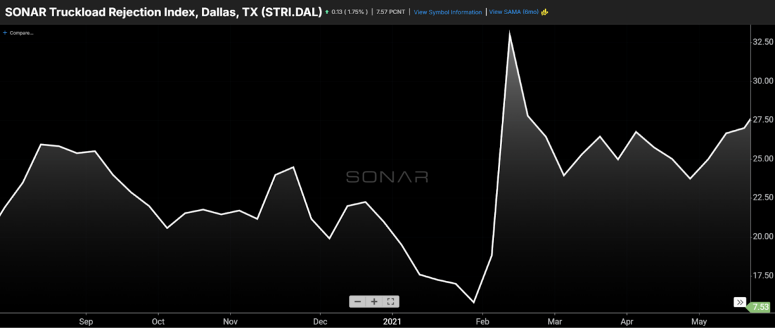Click the 17.50 y-axis label
775x328 pixels.
point(762,276)
